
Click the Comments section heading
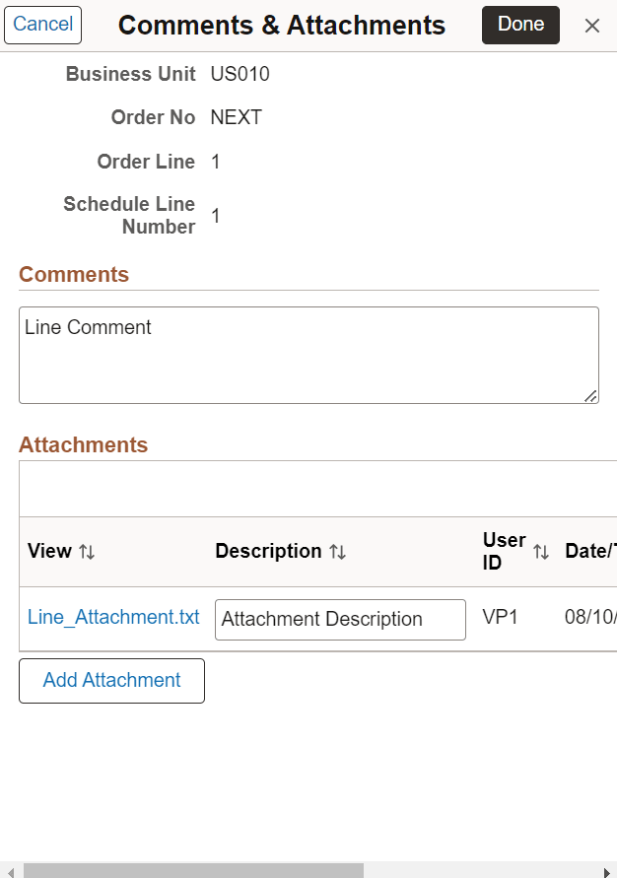click(x=73, y=274)
